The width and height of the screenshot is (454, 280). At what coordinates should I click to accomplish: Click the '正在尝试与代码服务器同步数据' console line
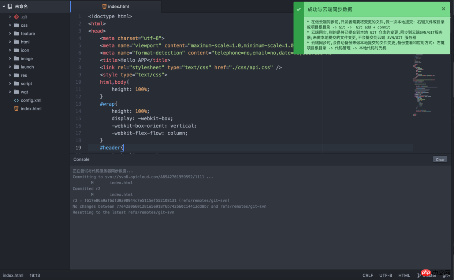[x=103, y=171]
